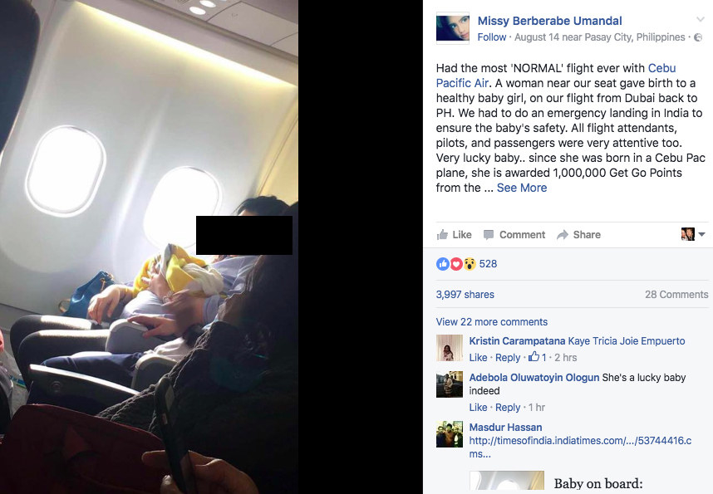
Task: Like Kristin Carampatana's comment
Action: pyautogui.click(x=478, y=358)
